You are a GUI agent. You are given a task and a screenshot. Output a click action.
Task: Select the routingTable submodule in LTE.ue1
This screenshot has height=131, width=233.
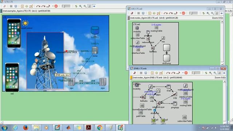[x=156, y=28]
